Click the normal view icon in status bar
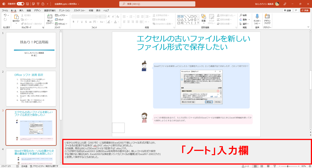The image size is (312, 168). tap(255, 166)
